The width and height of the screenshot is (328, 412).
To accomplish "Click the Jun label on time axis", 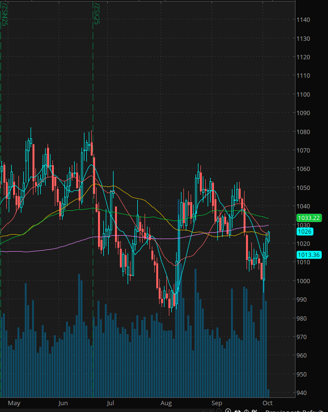I will tap(63, 403).
